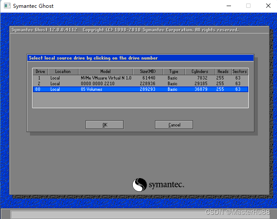This screenshot has height=219, width=277.
Task: Click the OK button
Action: 105,125
